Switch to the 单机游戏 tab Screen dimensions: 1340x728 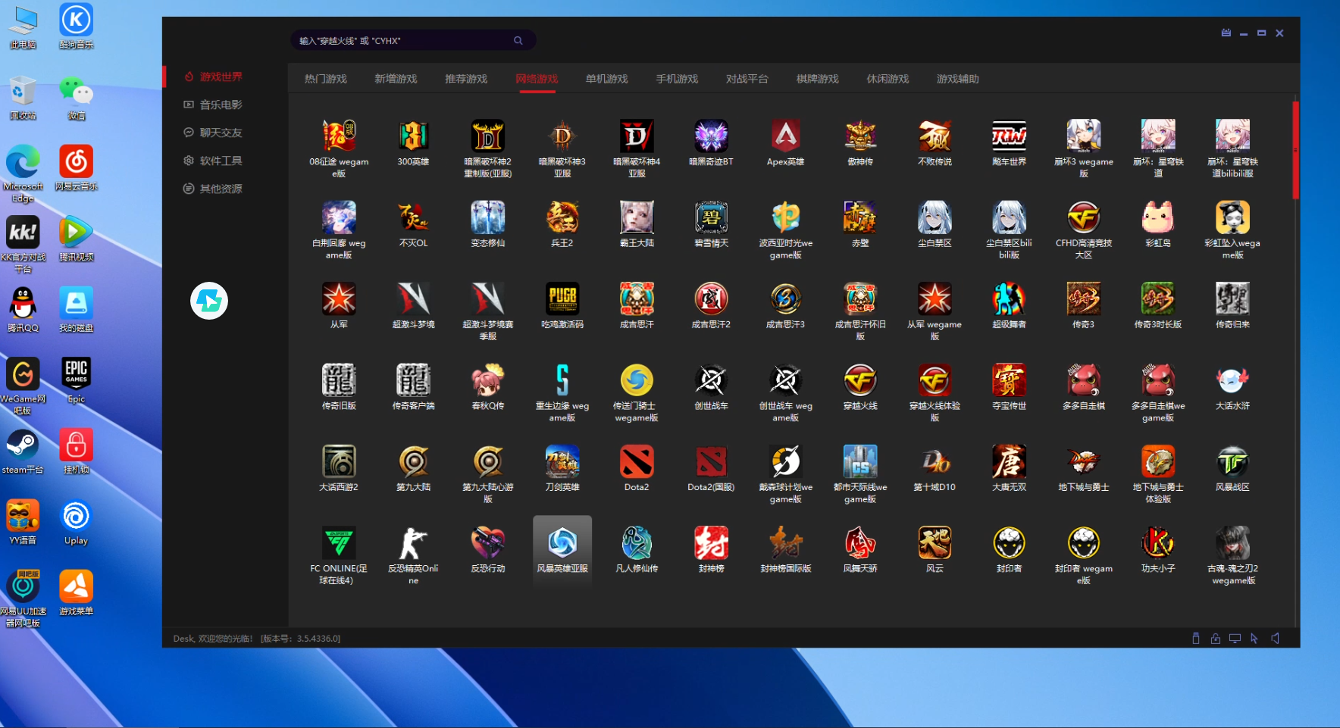(607, 79)
